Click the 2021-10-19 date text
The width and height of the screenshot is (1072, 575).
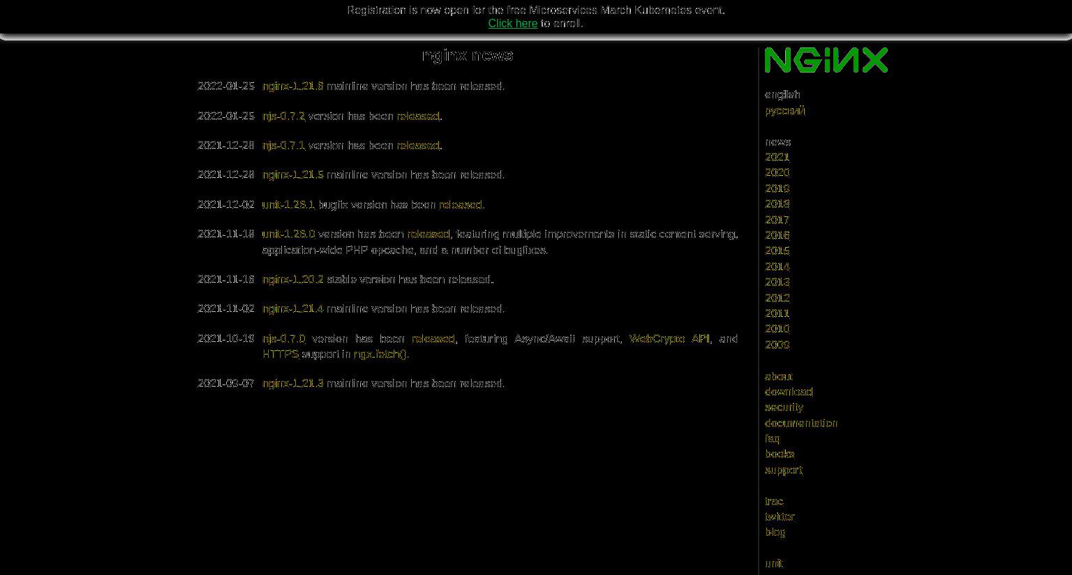226,338
